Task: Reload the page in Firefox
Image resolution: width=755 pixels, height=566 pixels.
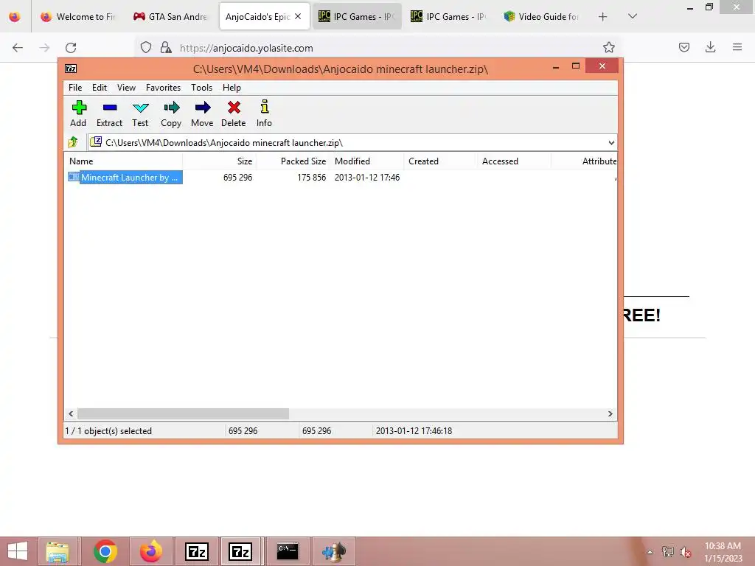Action: (x=71, y=48)
